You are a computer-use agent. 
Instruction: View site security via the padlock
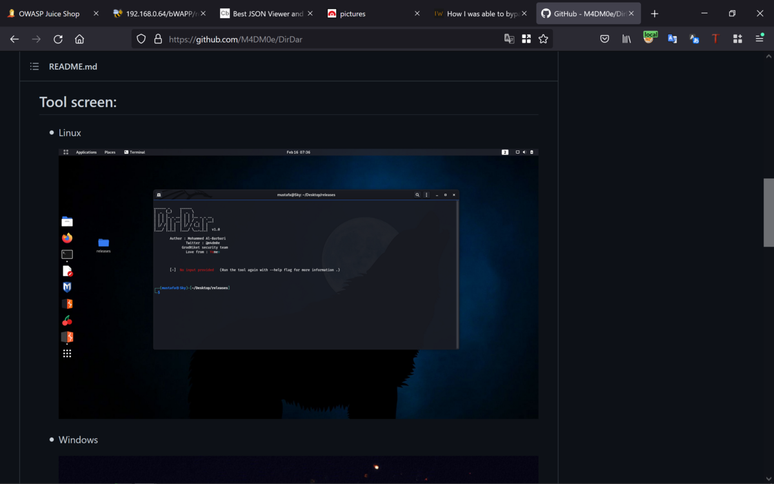pyautogui.click(x=158, y=39)
